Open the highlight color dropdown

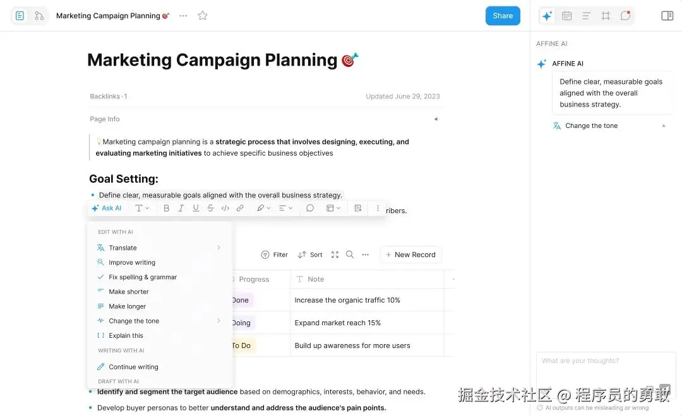pyautogui.click(x=263, y=208)
